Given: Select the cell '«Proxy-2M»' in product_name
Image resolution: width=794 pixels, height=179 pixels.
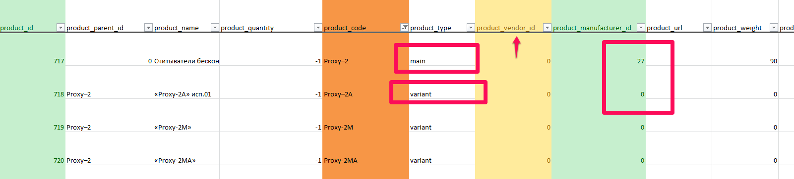Looking at the screenshot, I should (x=186, y=127).
